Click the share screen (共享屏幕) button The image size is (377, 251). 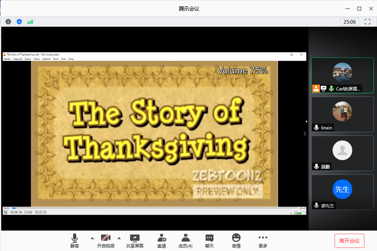point(134,240)
